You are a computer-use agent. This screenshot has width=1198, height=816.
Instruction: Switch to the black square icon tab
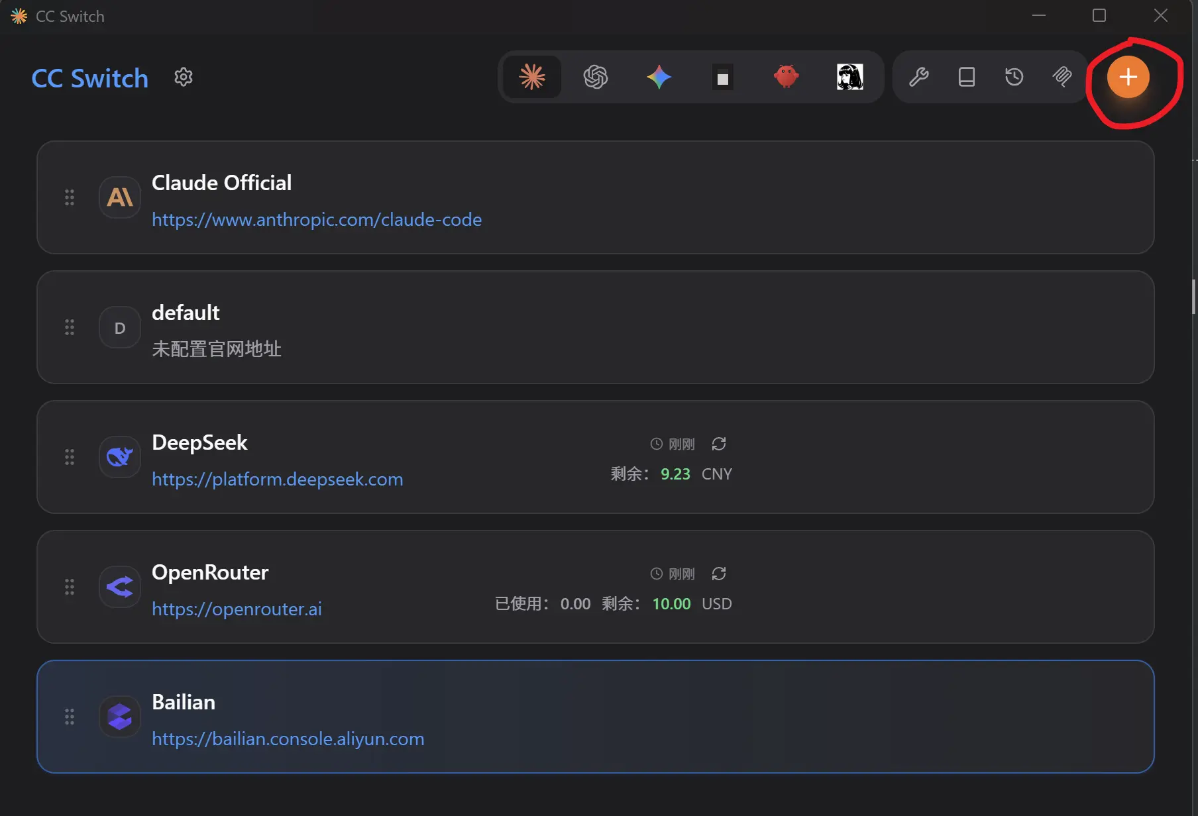723,77
